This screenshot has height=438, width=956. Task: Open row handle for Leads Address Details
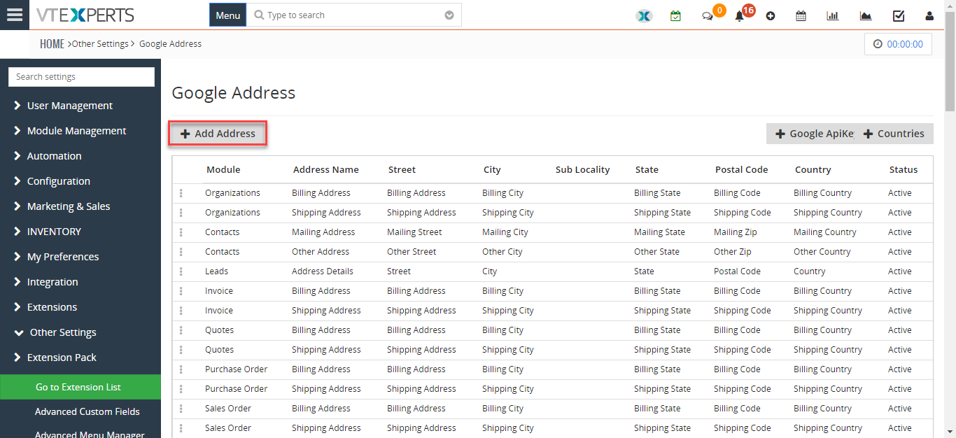point(181,271)
